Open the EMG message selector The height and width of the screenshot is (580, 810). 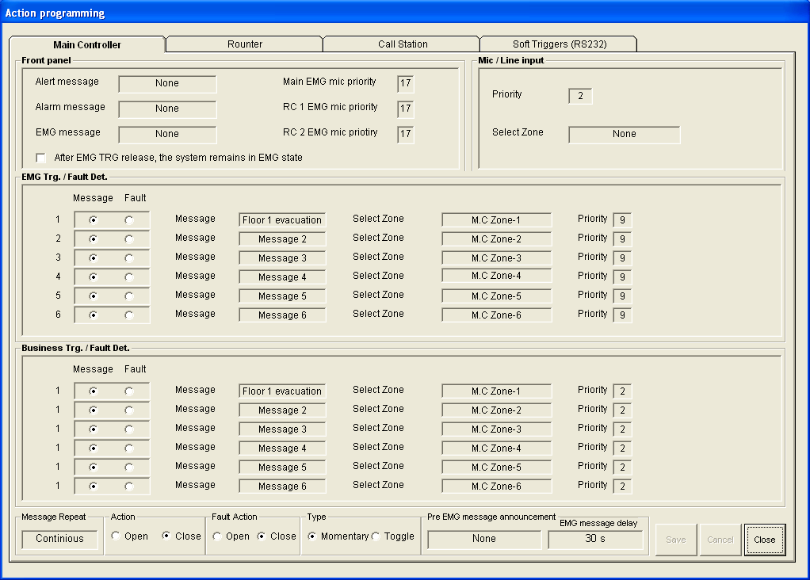167,134
